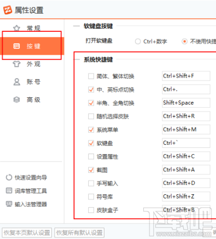Click 恢复本页默认设置 button
Viewport: 216px width, 239px height.
point(27,233)
